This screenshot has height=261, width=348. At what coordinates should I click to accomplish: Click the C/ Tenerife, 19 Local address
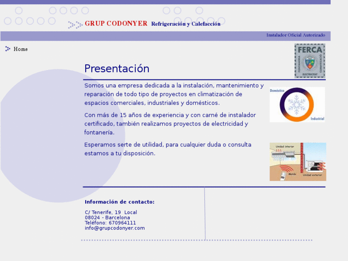[111, 212]
